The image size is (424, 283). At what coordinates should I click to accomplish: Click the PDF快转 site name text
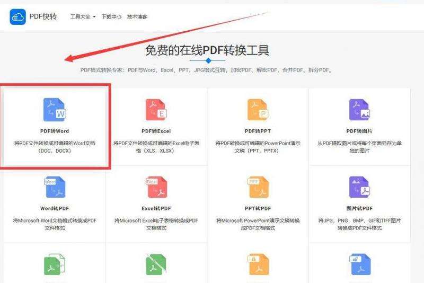[x=43, y=16]
